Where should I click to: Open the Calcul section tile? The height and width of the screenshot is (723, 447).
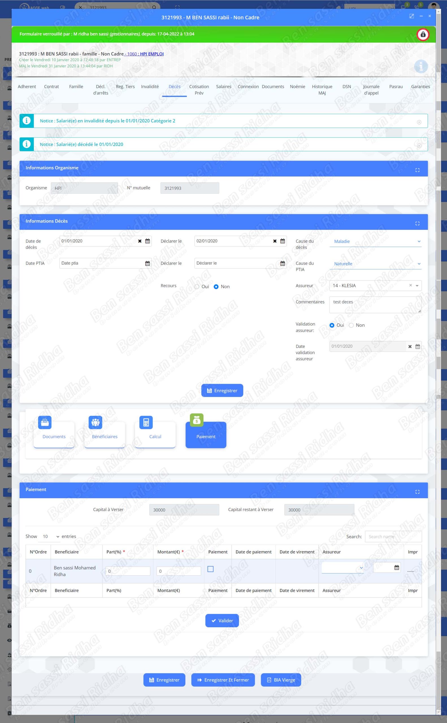(x=155, y=434)
